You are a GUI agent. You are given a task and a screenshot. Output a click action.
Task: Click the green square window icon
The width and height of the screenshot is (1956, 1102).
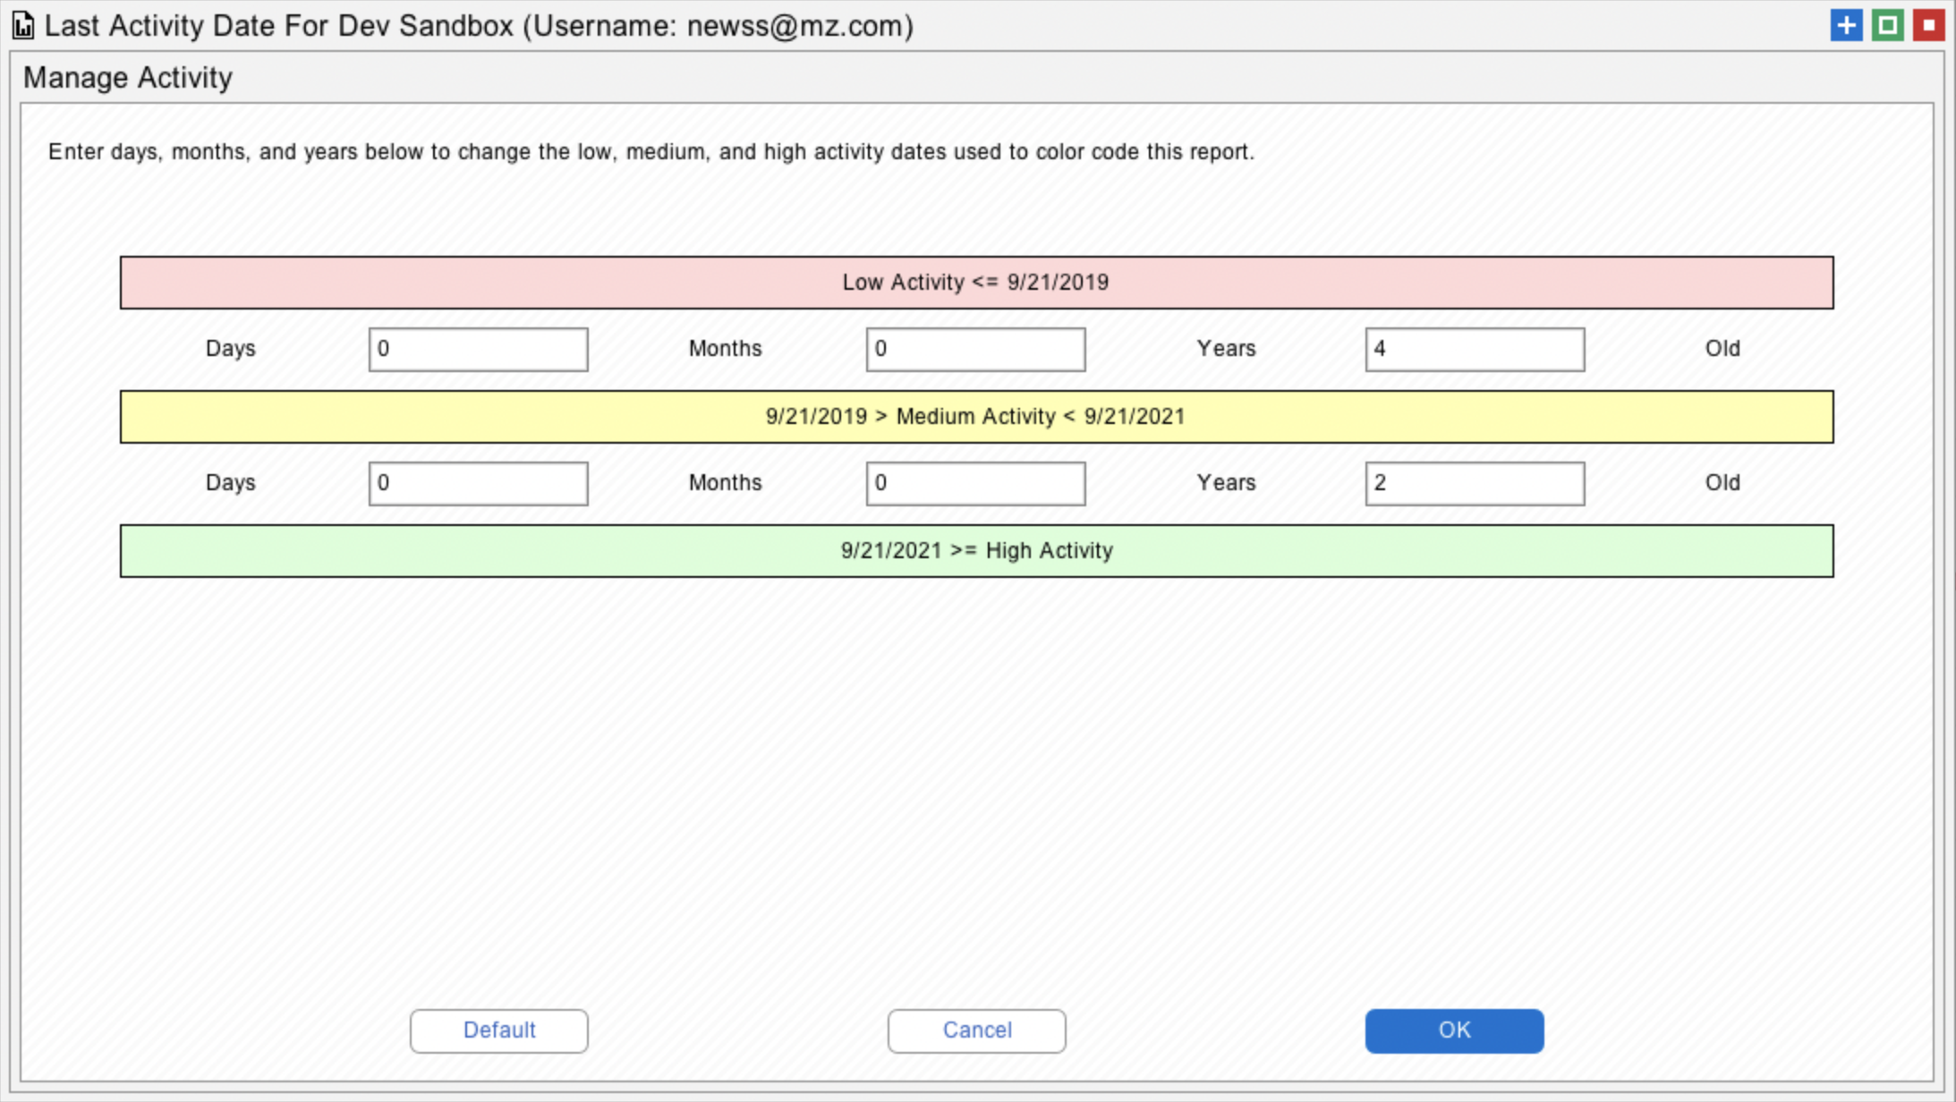(1887, 25)
